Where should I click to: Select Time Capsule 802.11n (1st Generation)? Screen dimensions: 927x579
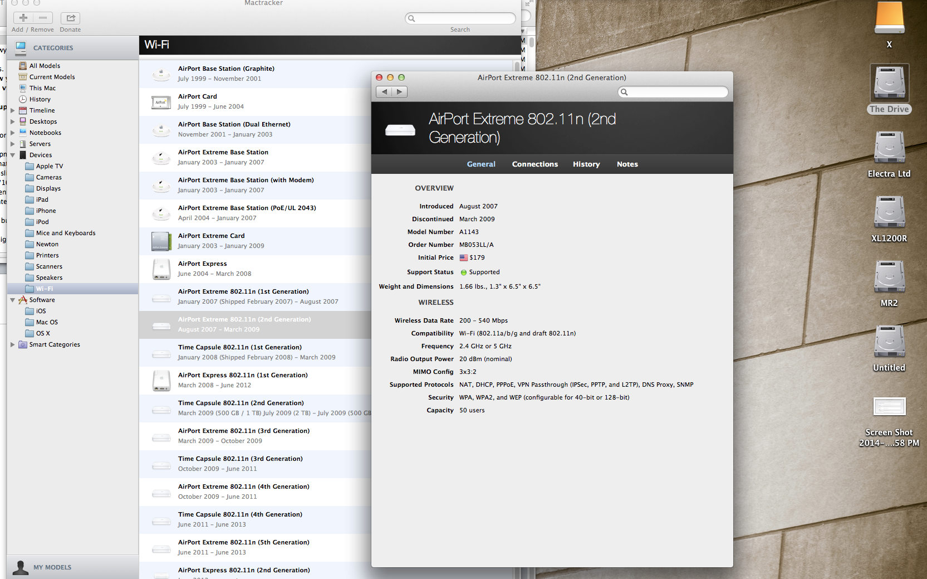point(255,353)
